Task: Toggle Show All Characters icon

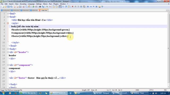Action: pos(63,7)
